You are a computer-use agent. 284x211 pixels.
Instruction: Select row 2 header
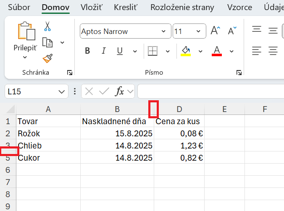(x=8, y=133)
